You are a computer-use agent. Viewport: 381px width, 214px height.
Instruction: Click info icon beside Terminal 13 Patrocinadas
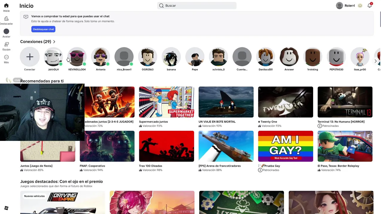tap(320, 126)
